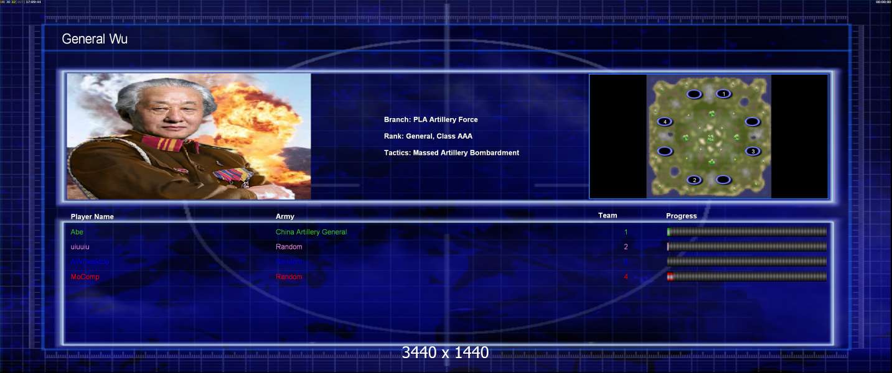Click start position 4 on the minimap
892x373 pixels.
(665, 121)
